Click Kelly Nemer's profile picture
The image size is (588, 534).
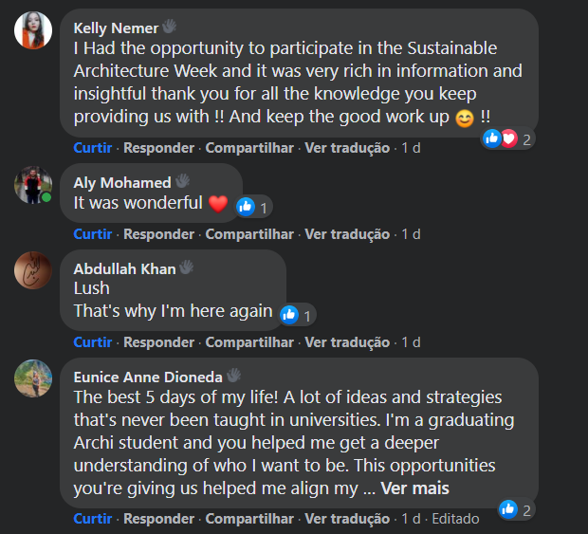[32, 30]
